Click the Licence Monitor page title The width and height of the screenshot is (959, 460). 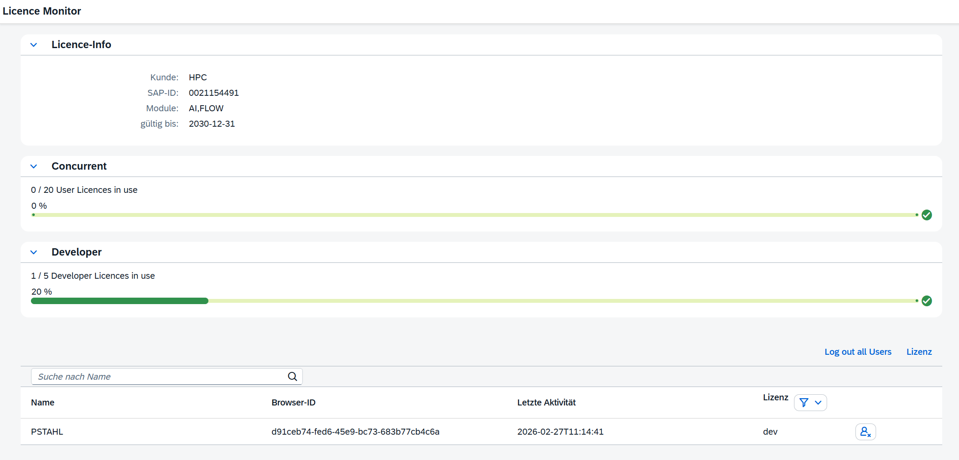coord(42,11)
